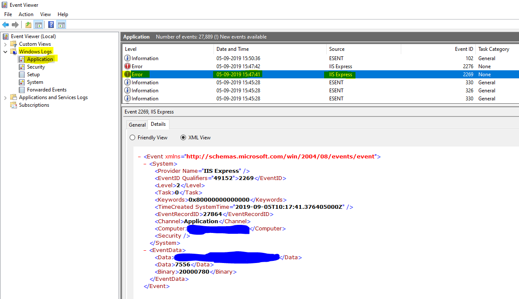The width and height of the screenshot is (519, 299).
Task: Select the Friendly View radio button
Action: coord(133,138)
